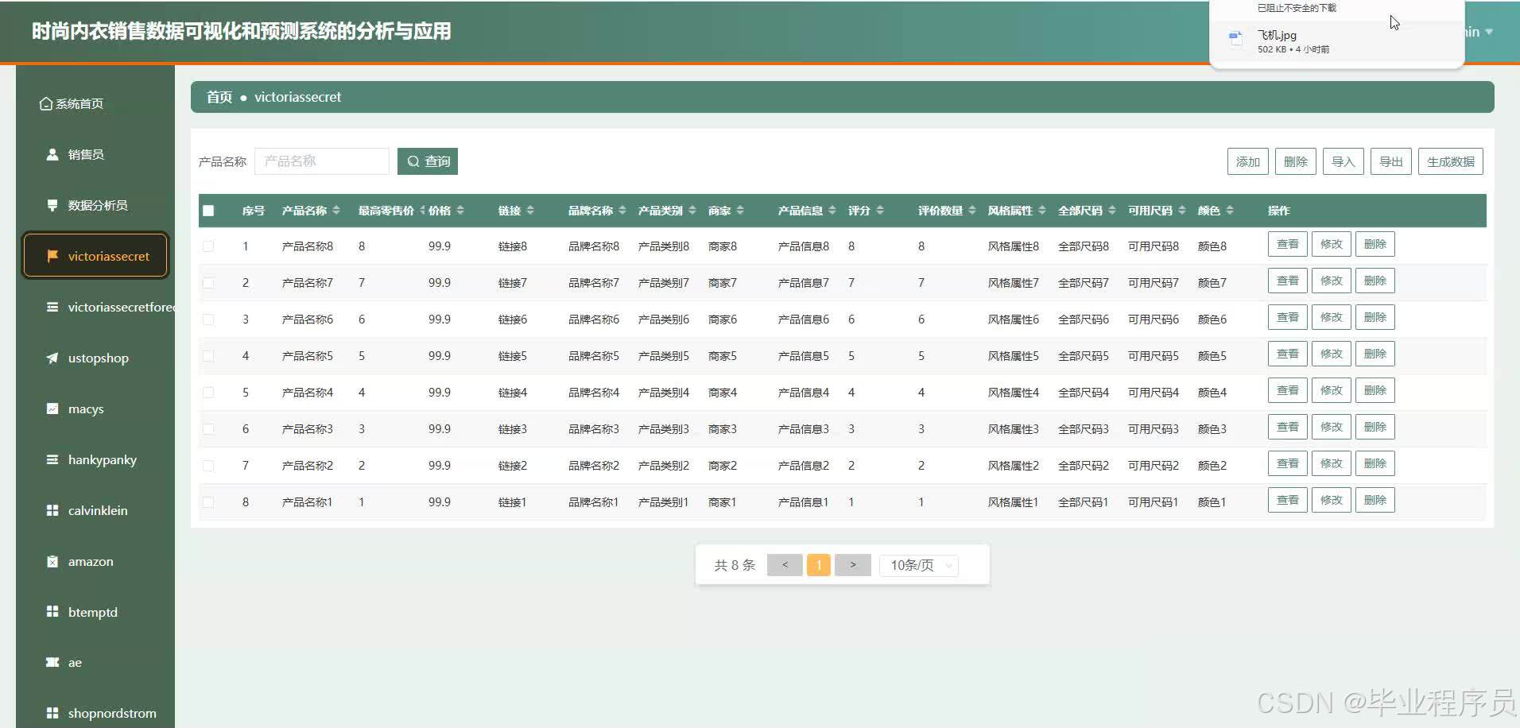This screenshot has width=1520, height=728.
Task: Open shopnordstrom sidebar menu item
Action: [x=95, y=713]
